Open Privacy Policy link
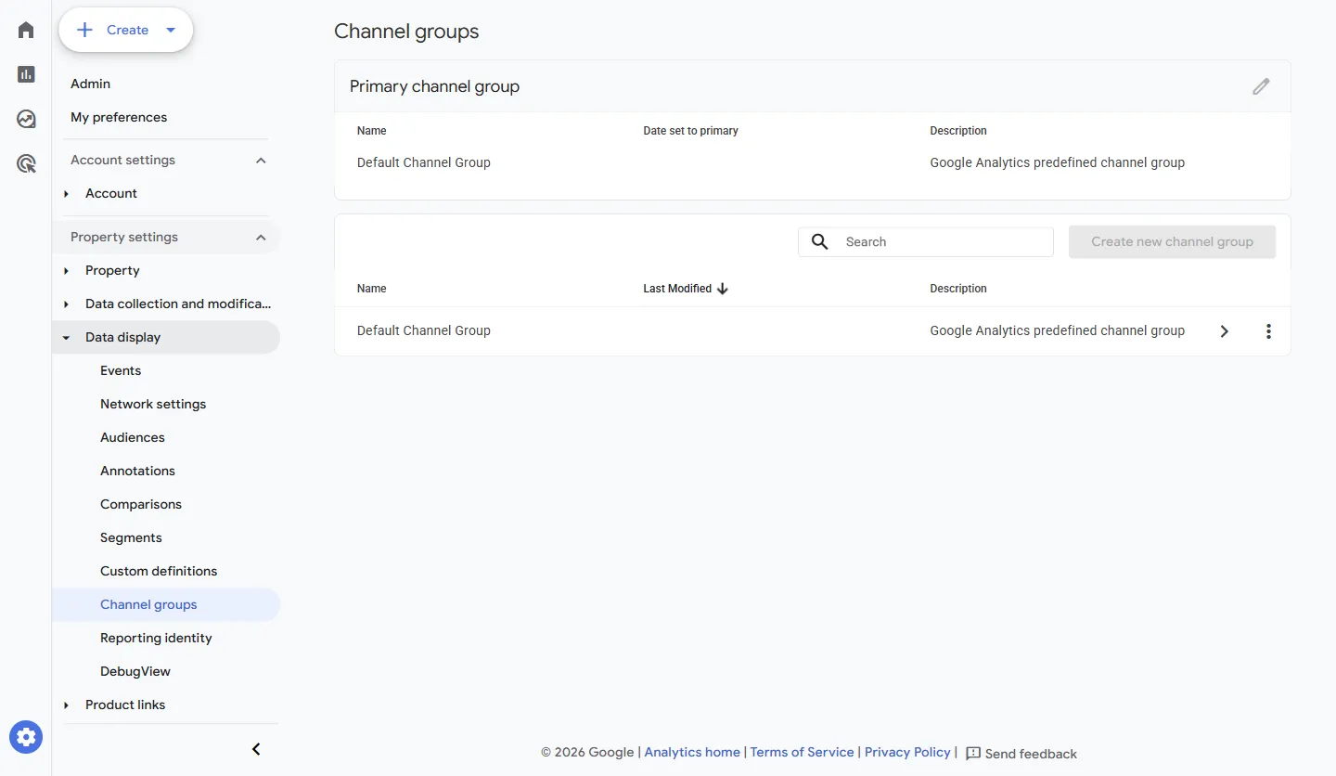 tap(907, 752)
